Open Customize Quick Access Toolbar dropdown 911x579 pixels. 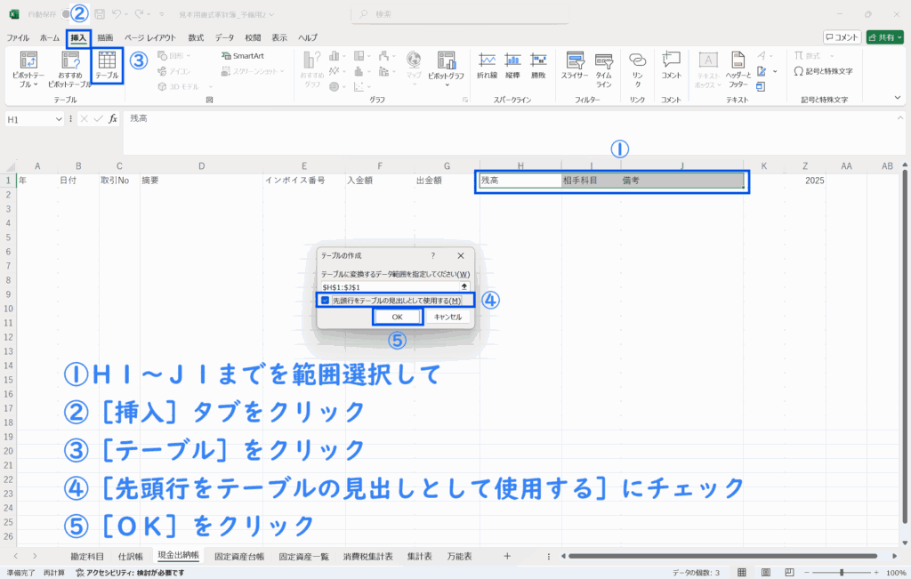162,14
